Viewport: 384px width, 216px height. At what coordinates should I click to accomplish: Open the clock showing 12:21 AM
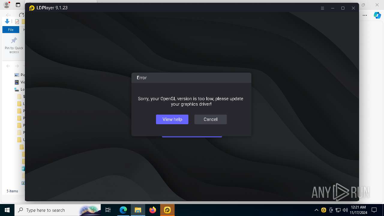(358, 210)
